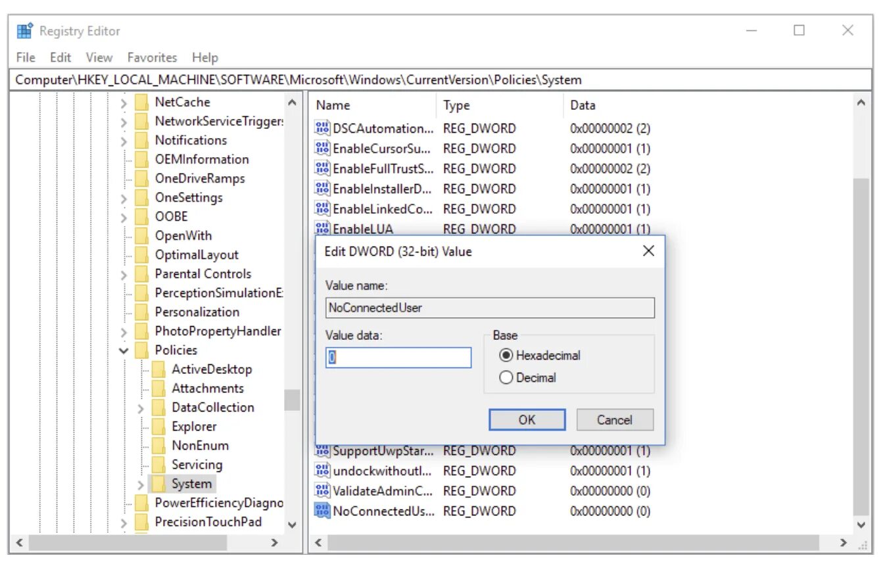881x568 pixels.
Task: Close the Edit DWORD dialog with X
Action: pyautogui.click(x=648, y=251)
